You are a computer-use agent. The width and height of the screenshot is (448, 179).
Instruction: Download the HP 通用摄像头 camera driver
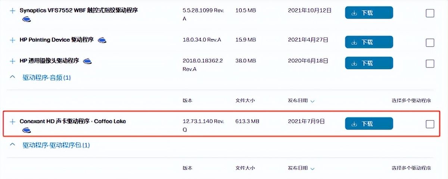369,63
